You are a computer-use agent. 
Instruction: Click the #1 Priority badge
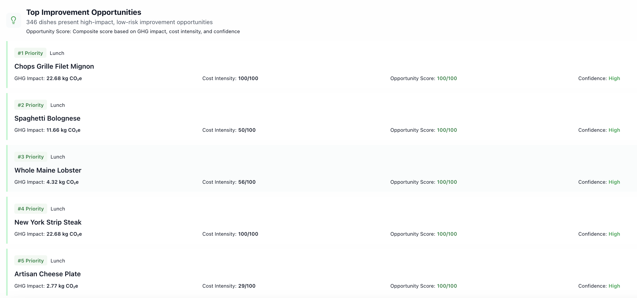coord(30,53)
